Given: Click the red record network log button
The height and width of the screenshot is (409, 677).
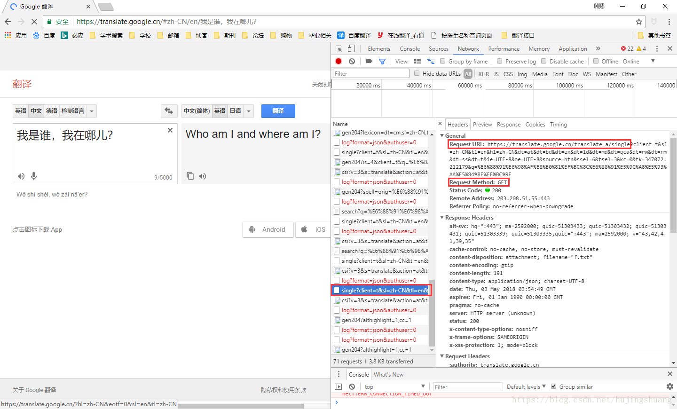Looking at the screenshot, I should click(x=338, y=61).
